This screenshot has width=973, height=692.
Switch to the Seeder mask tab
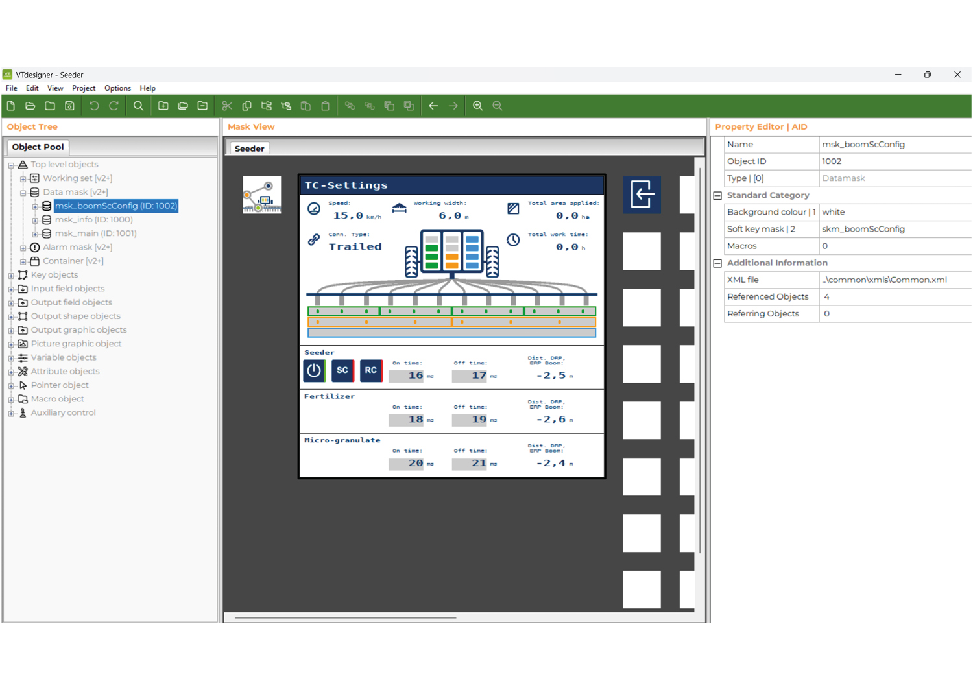pyautogui.click(x=248, y=148)
